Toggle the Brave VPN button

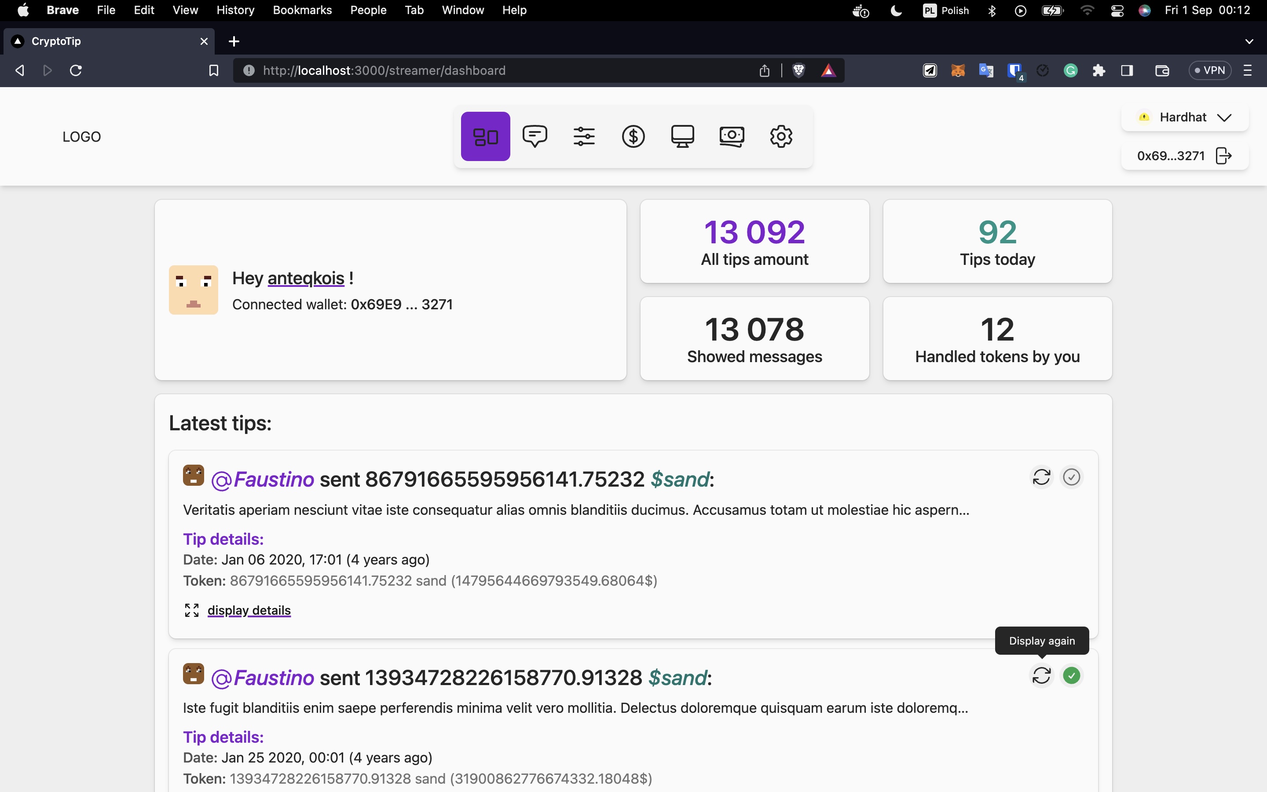[1209, 70]
